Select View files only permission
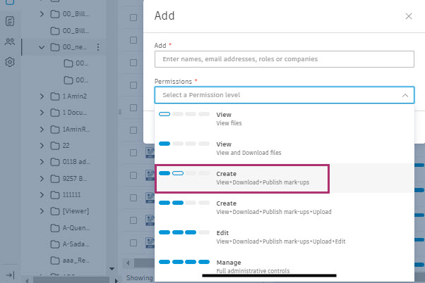 (241, 118)
